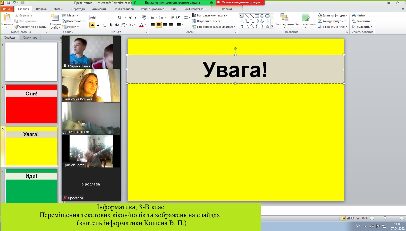Click the Format Painter brush icon

[16, 27]
